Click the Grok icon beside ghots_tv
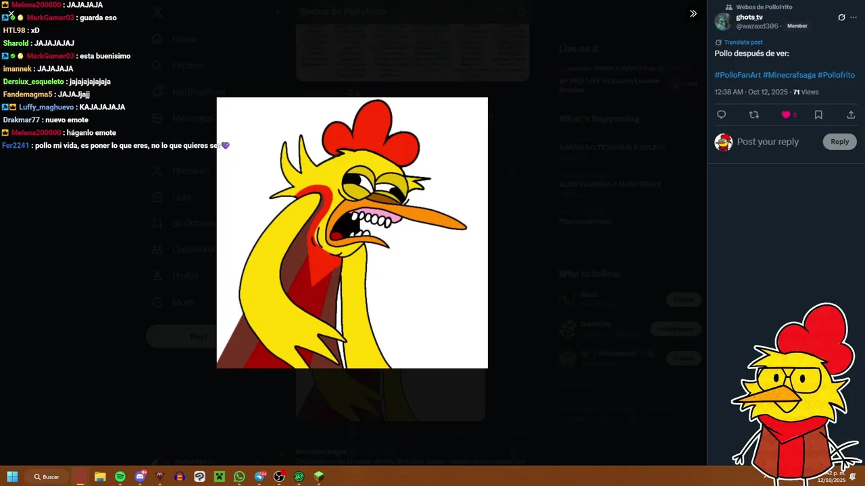Viewport: 865px width, 486px height. tap(841, 18)
